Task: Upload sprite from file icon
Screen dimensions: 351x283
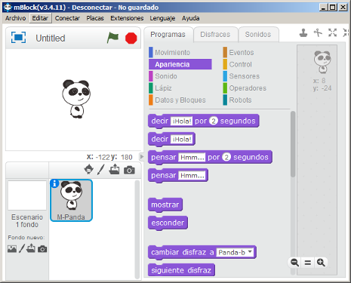Action: tap(114, 169)
